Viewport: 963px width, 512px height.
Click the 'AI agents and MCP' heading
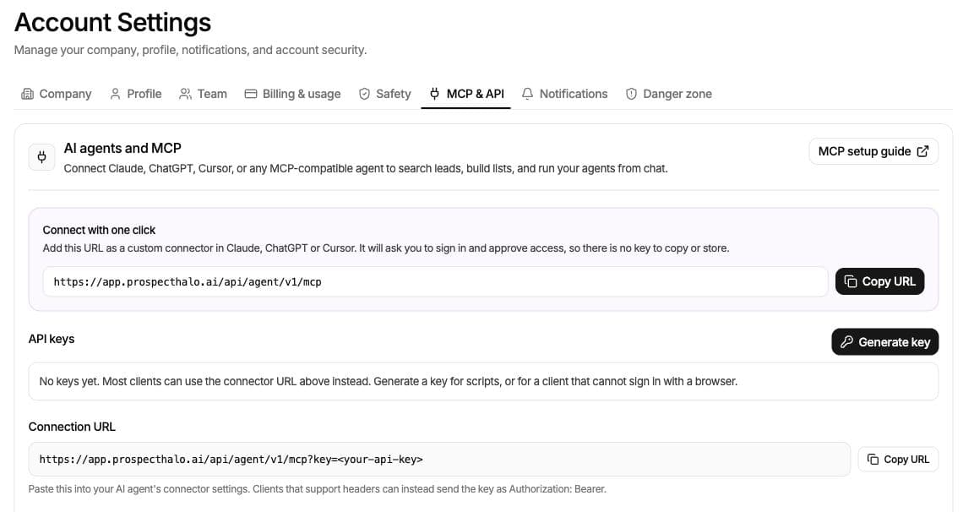(x=122, y=148)
